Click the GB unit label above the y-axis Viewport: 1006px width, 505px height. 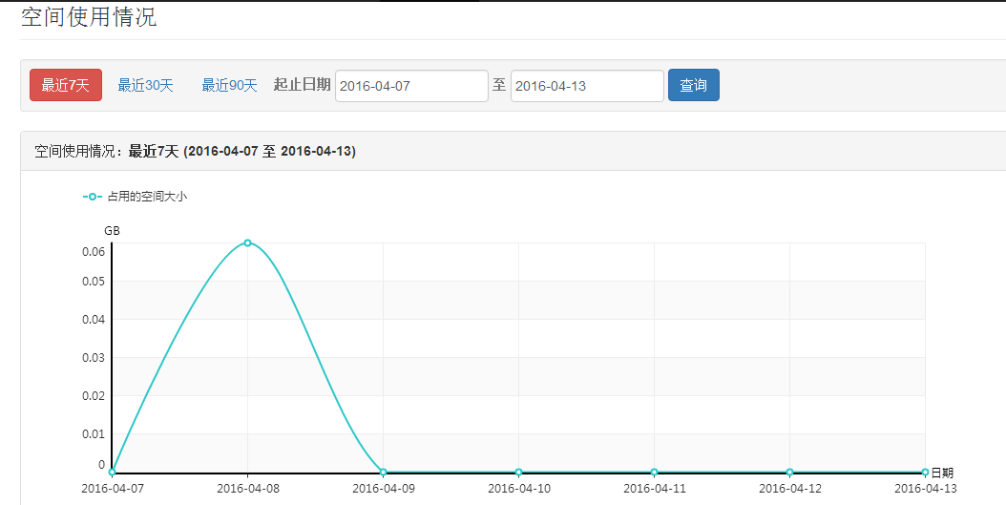pos(112,230)
